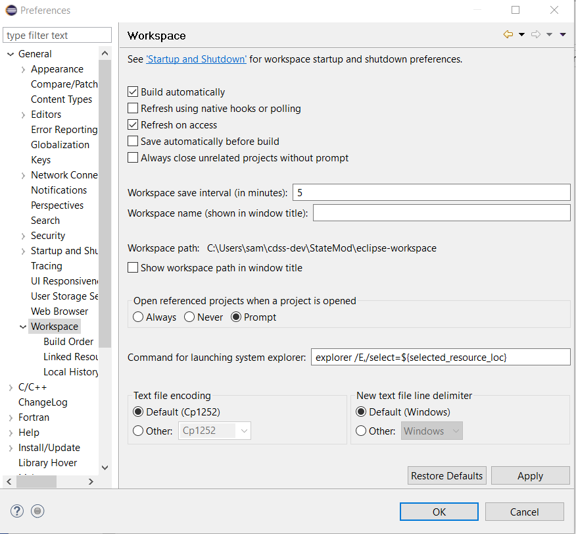Viewport: 576px width, 534px height.
Task: Select Local History under Workspace
Action: click(x=70, y=372)
